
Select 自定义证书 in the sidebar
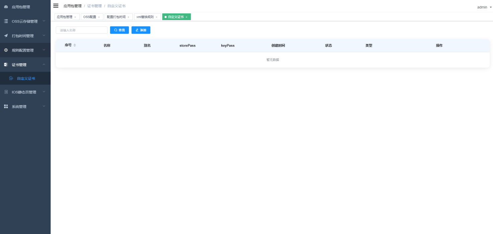[x=26, y=78]
